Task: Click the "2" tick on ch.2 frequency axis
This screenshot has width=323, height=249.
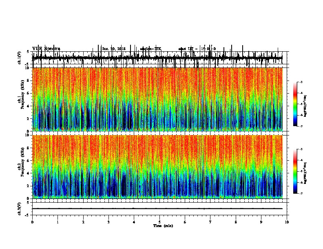Action: pyautogui.click(x=29, y=186)
